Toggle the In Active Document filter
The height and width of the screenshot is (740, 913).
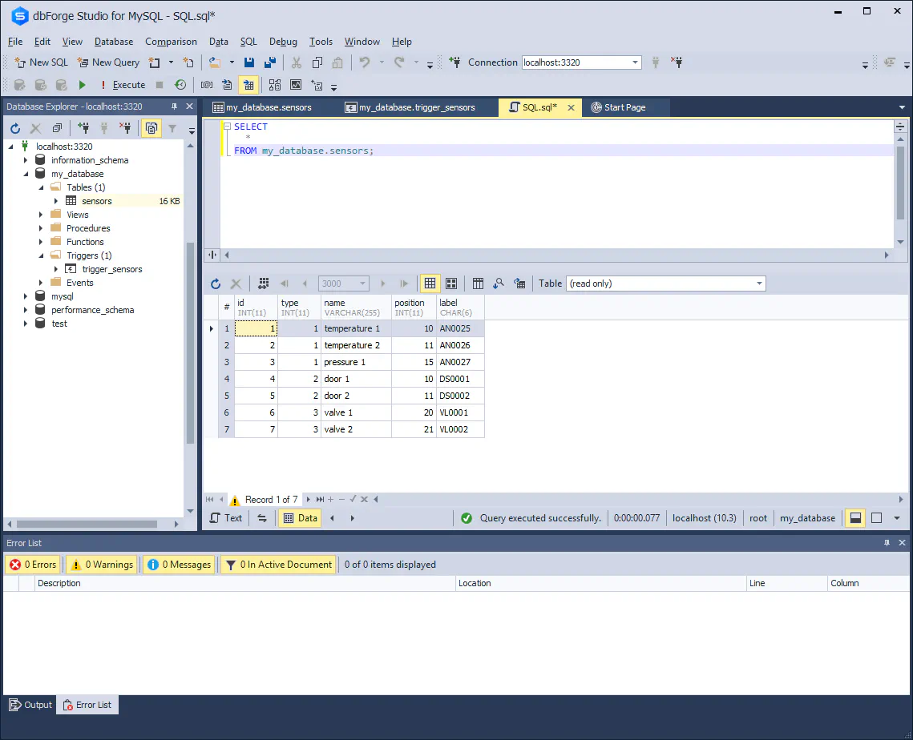(279, 565)
